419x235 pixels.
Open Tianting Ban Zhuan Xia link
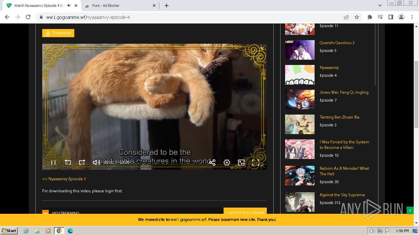[339, 117]
